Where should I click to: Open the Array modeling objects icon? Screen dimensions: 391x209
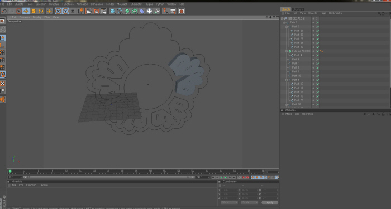[135, 11]
